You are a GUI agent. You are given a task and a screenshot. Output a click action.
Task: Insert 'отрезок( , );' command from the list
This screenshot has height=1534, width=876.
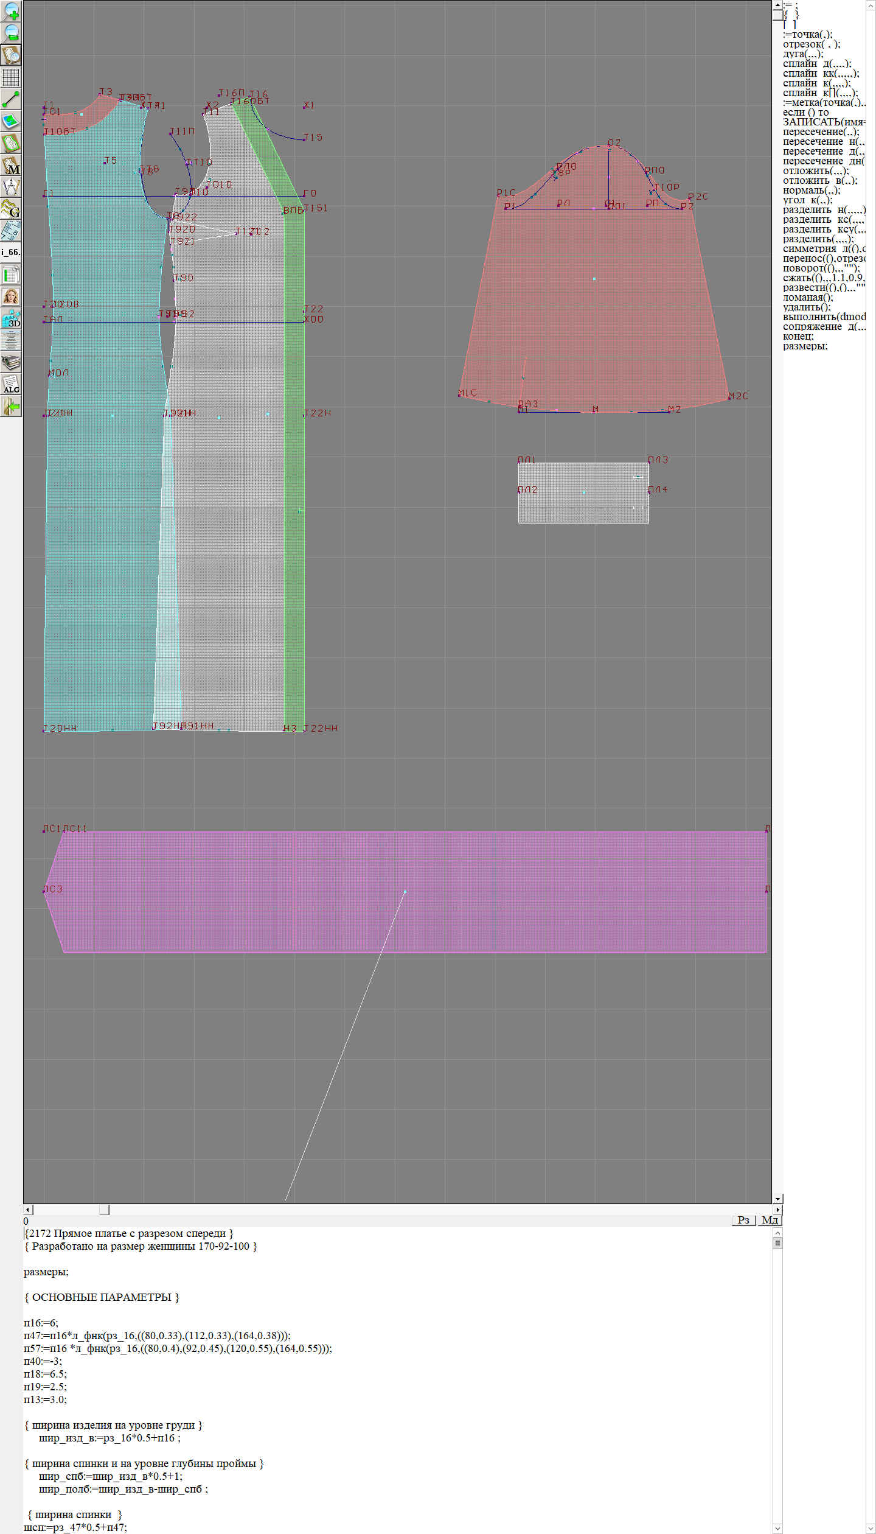811,44
